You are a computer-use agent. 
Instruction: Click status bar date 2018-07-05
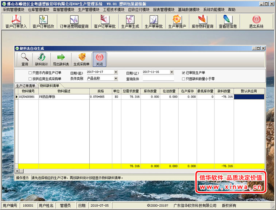100,206
